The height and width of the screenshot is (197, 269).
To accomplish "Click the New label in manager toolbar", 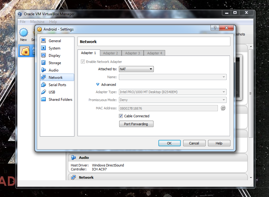I will tap(24, 40).
